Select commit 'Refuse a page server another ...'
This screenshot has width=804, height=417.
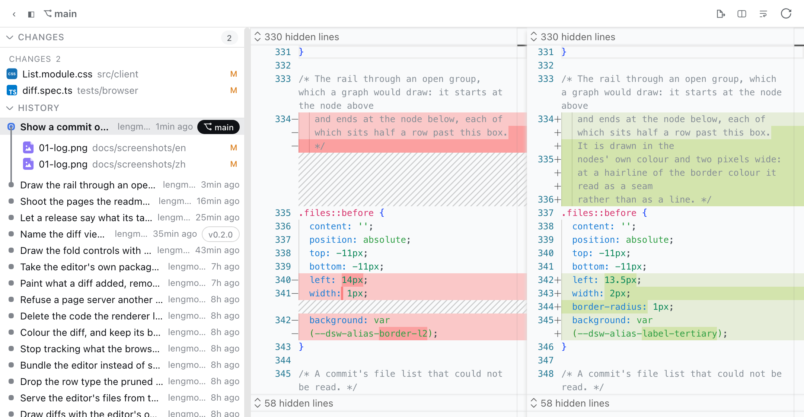pos(122,300)
